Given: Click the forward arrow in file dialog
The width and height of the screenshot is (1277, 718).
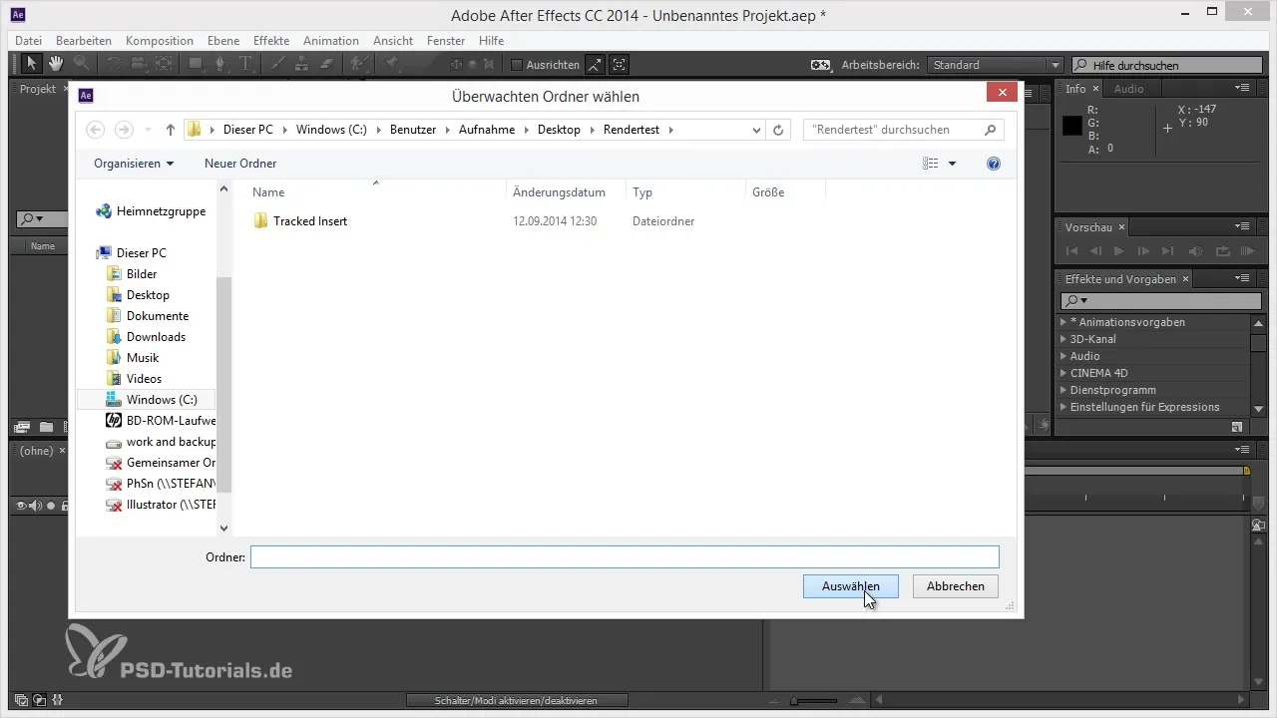Looking at the screenshot, I should point(124,130).
